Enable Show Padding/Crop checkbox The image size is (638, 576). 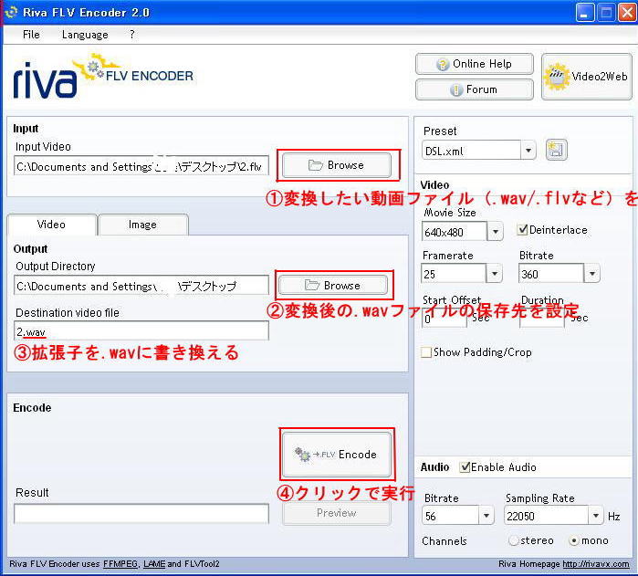(x=426, y=352)
